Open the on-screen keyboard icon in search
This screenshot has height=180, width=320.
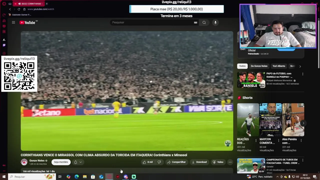click(x=195, y=22)
